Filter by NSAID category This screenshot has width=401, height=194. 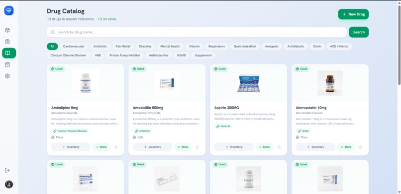(x=182, y=55)
